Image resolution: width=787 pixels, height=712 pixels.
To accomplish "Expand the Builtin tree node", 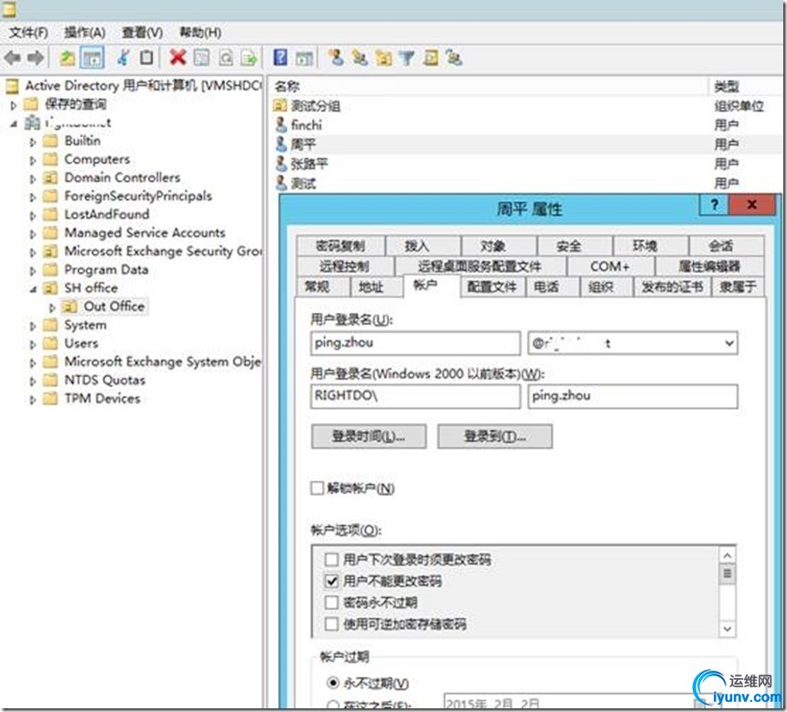I will pyautogui.click(x=33, y=142).
